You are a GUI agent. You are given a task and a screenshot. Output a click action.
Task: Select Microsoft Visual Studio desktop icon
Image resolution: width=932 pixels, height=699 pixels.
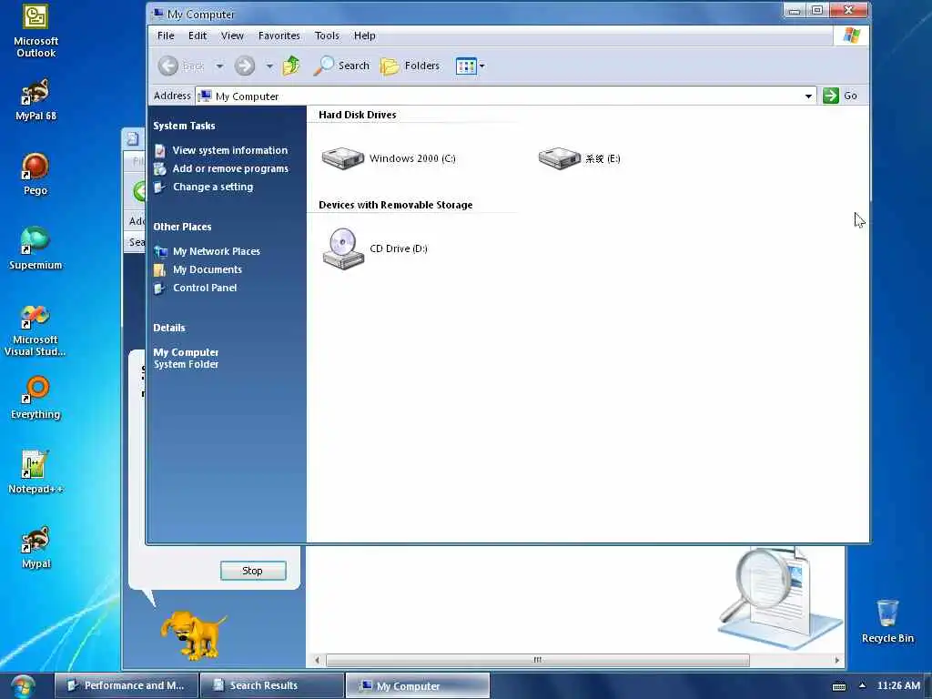[35, 330]
